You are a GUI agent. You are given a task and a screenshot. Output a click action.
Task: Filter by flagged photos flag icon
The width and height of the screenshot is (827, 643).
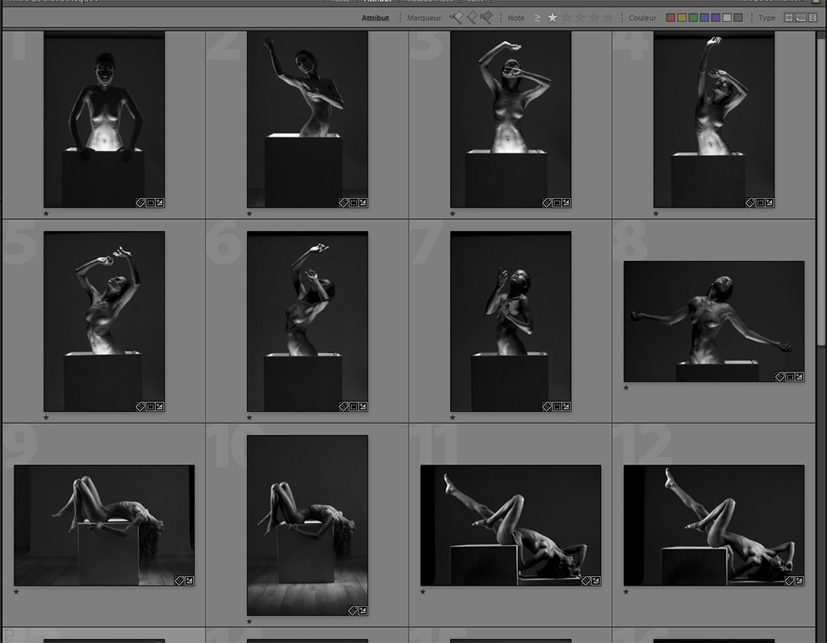[x=456, y=18]
